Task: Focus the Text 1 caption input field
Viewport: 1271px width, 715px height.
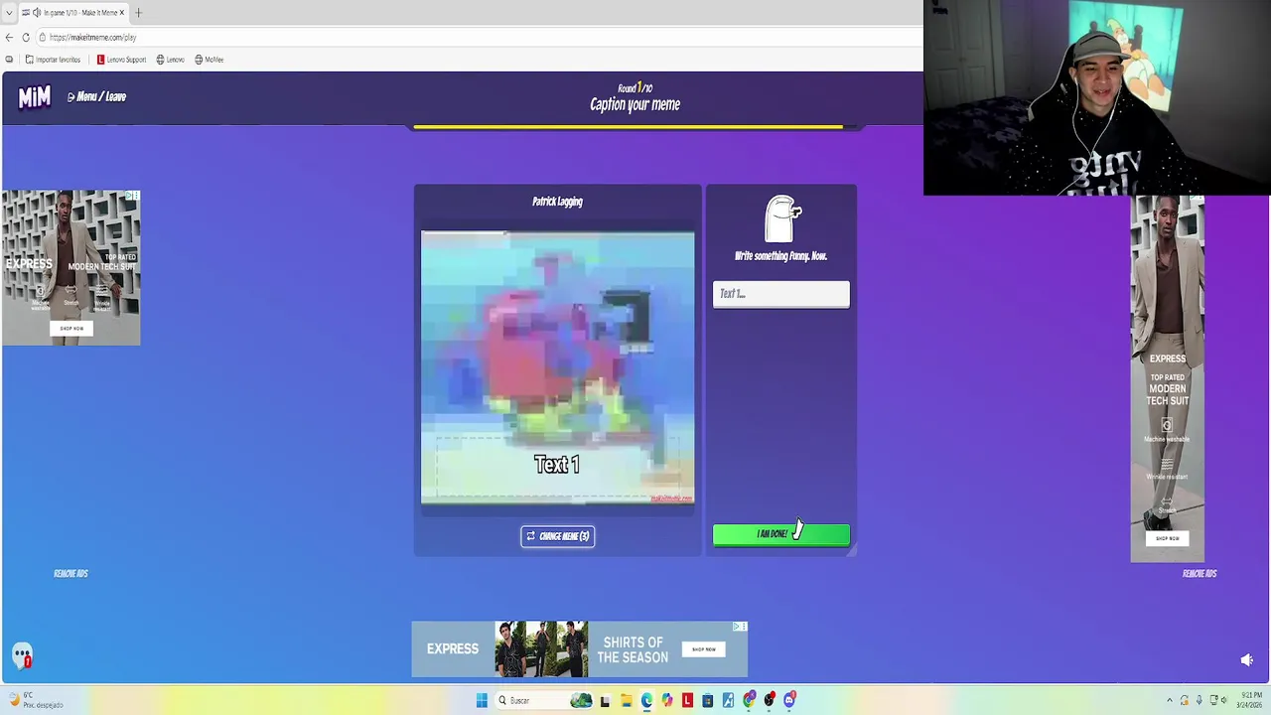Action: coord(780,294)
